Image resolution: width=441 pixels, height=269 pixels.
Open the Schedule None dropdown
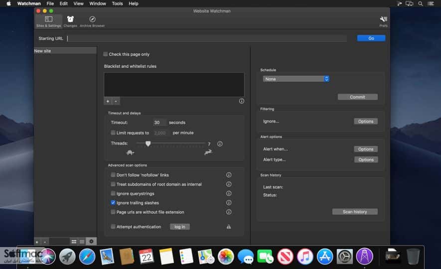pos(296,79)
